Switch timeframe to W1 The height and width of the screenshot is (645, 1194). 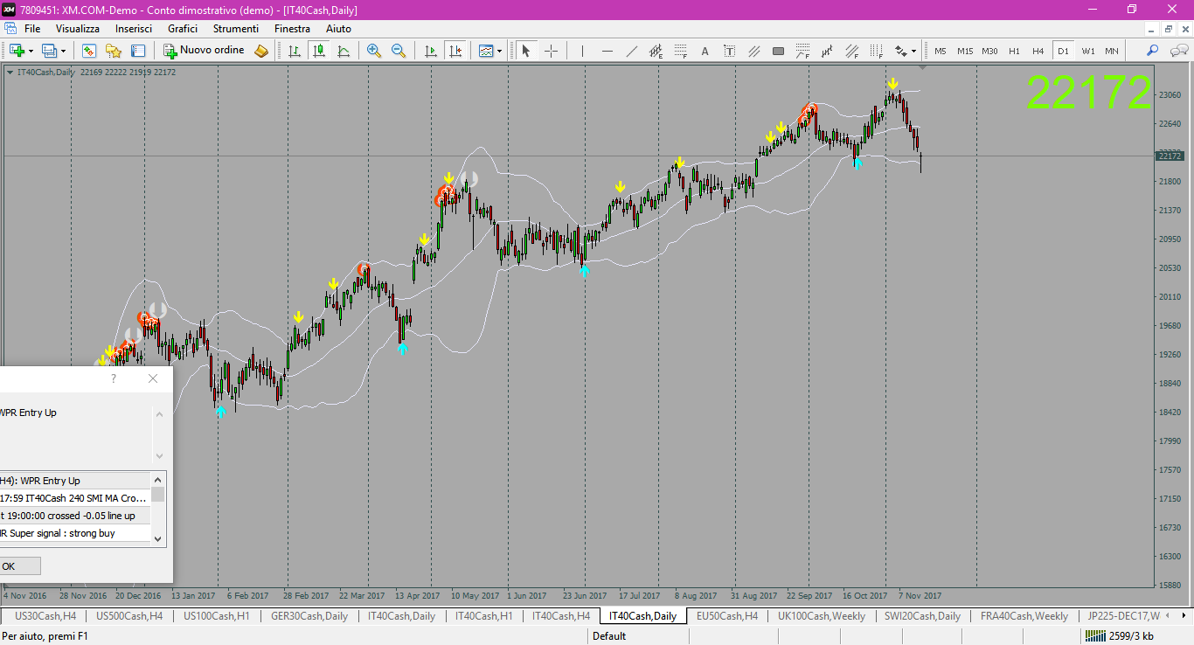click(x=1087, y=51)
